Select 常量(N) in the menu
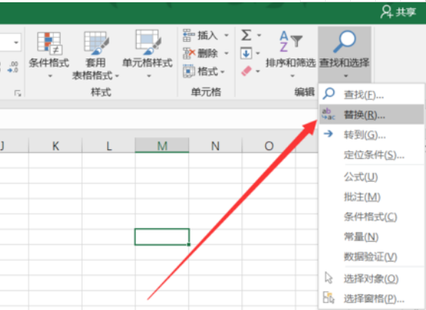 tap(371, 236)
